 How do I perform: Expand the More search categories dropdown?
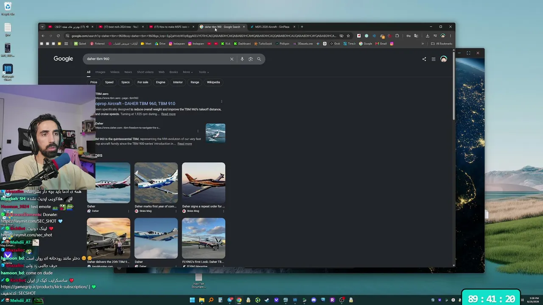click(x=188, y=72)
